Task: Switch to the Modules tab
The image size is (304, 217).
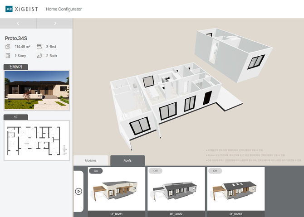Action: (91, 160)
